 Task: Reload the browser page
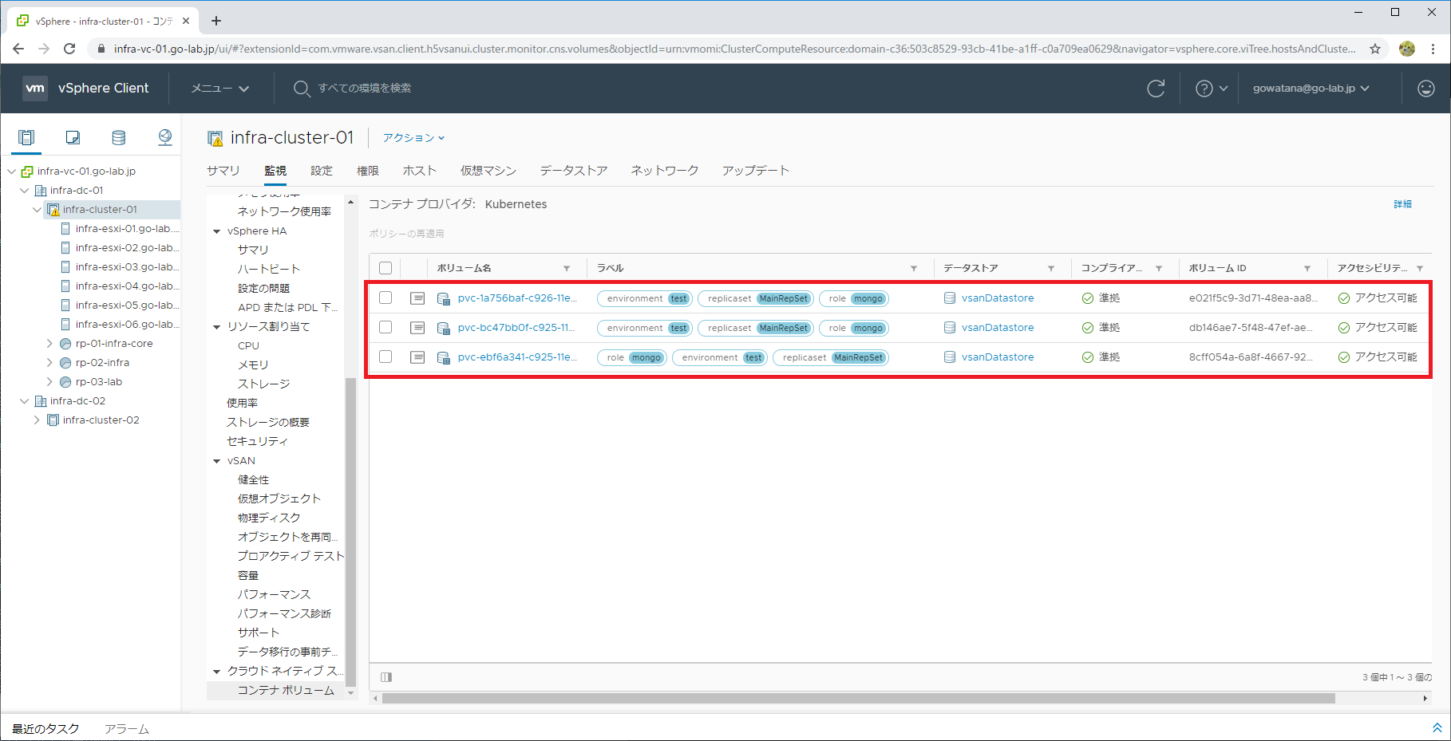(x=69, y=49)
